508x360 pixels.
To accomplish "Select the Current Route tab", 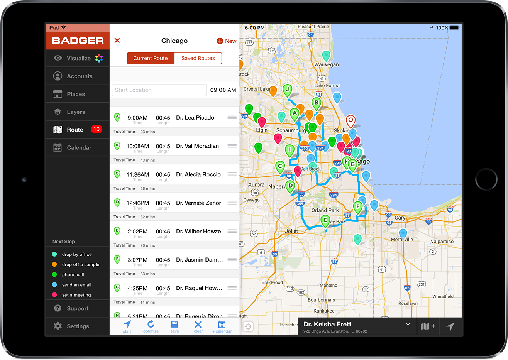I will (151, 58).
